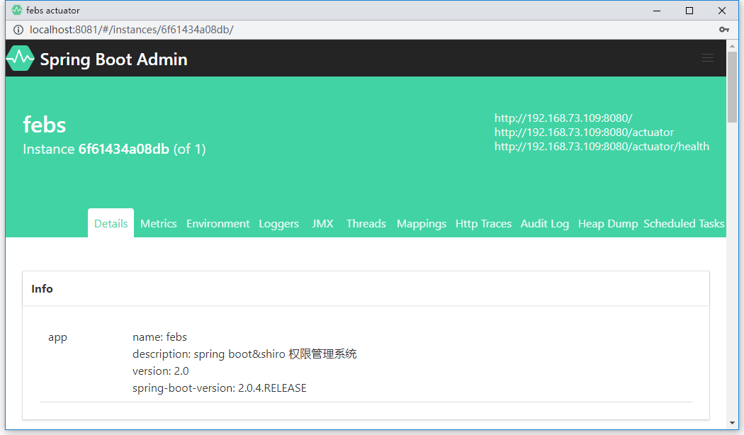Viewport: 744px width, 435px height.
Task: Close the febs actuator window
Action: [722, 11]
